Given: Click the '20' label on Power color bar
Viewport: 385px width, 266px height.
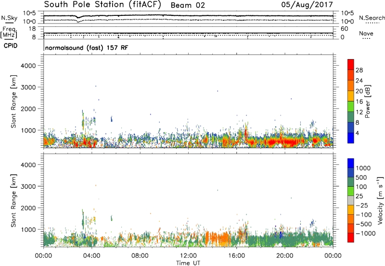Looking at the screenshot, I should [x=359, y=91].
